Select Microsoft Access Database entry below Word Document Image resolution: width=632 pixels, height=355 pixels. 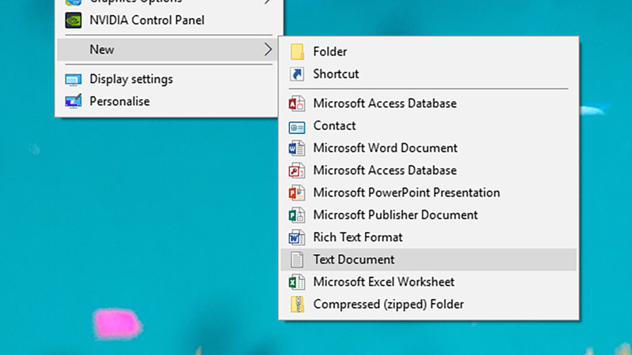(428, 170)
